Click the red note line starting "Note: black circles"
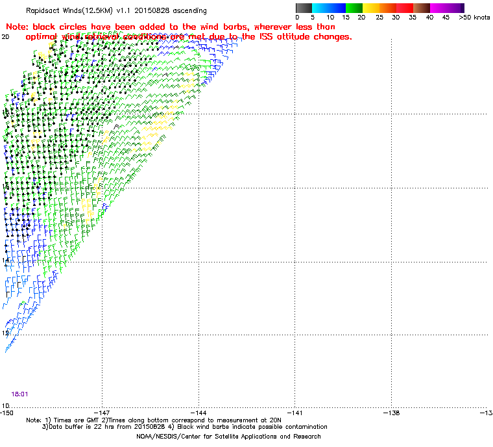Screen dimensions: 493x447 (171, 27)
